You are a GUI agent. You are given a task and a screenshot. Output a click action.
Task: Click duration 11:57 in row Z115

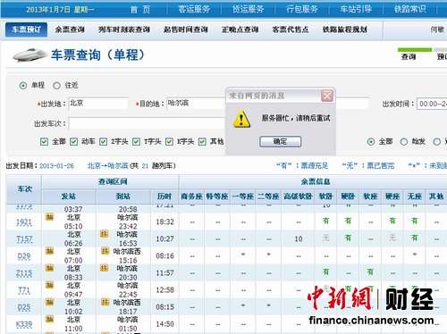(x=164, y=272)
